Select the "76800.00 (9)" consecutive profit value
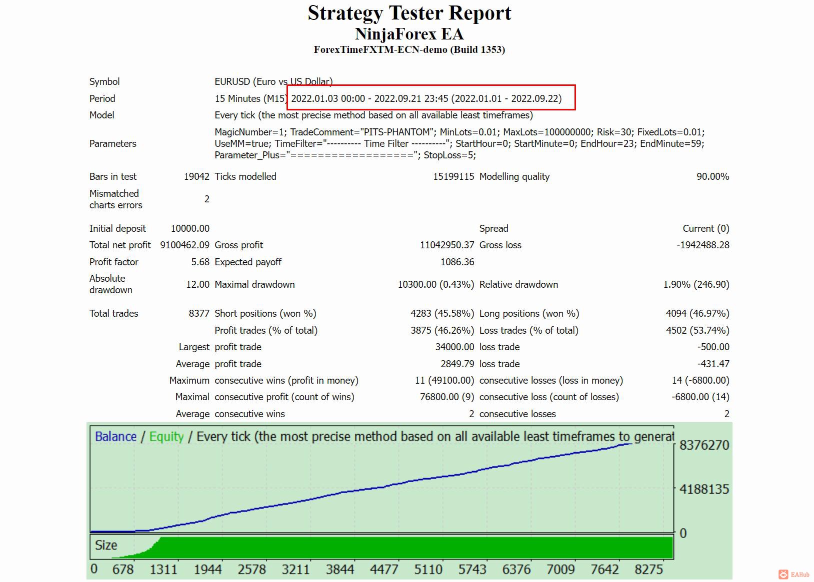 tap(447, 397)
